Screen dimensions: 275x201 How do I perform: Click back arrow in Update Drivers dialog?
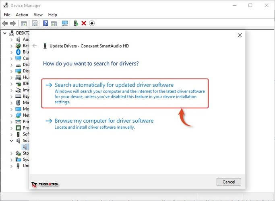click(x=35, y=46)
